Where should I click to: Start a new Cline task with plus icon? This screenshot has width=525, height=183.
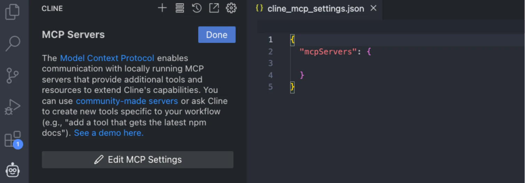(x=162, y=8)
